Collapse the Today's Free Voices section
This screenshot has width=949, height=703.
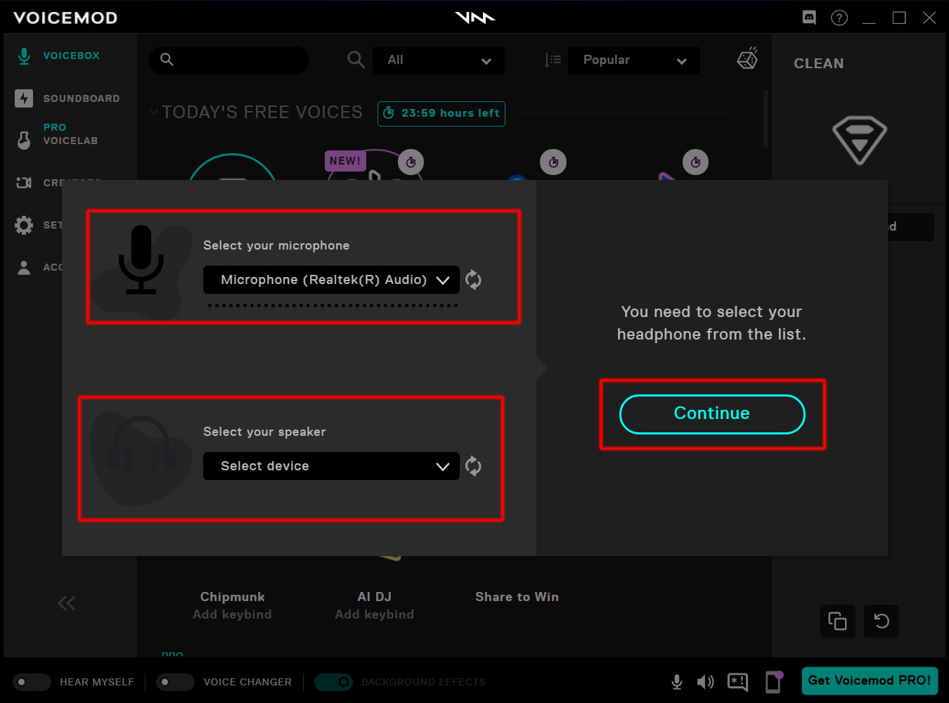coord(154,112)
